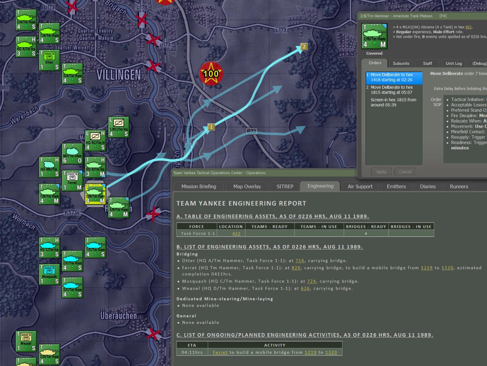Click the Tactical Initiative SOP line
Viewport: 487px width, 366px height.
point(469,99)
